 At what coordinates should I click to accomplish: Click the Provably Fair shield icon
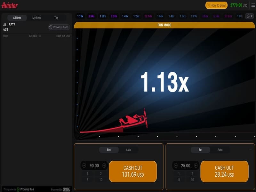[x=18, y=189]
